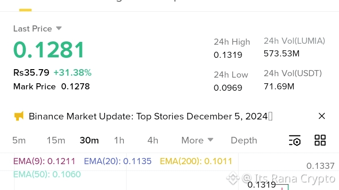This screenshot has height=190, width=339.
Task: Open the Depth chart view
Action: [244, 140]
